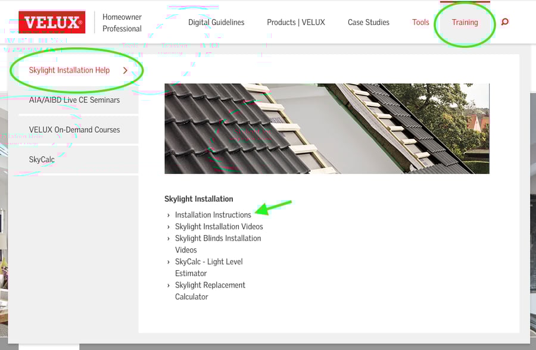536x350 pixels.
Task: Switch to the Professional site view
Action: (121, 28)
